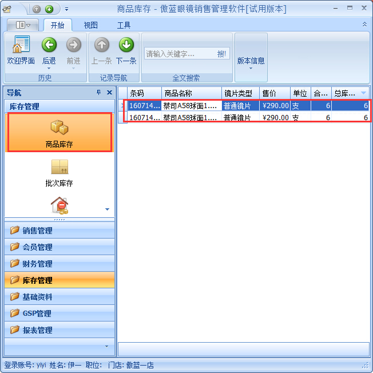This screenshot has height=373, width=373.
Task: Sort by the 售价 column header
Action: pyautogui.click(x=274, y=93)
